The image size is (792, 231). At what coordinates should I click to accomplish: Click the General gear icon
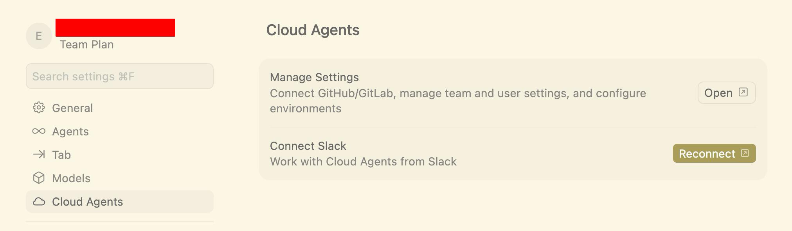click(39, 108)
